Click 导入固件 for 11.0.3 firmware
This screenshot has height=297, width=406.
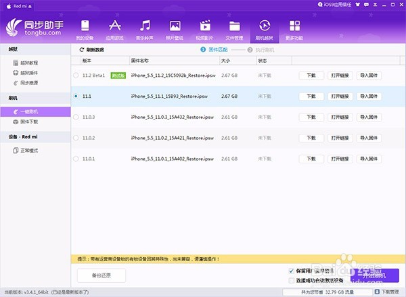click(369, 117)
